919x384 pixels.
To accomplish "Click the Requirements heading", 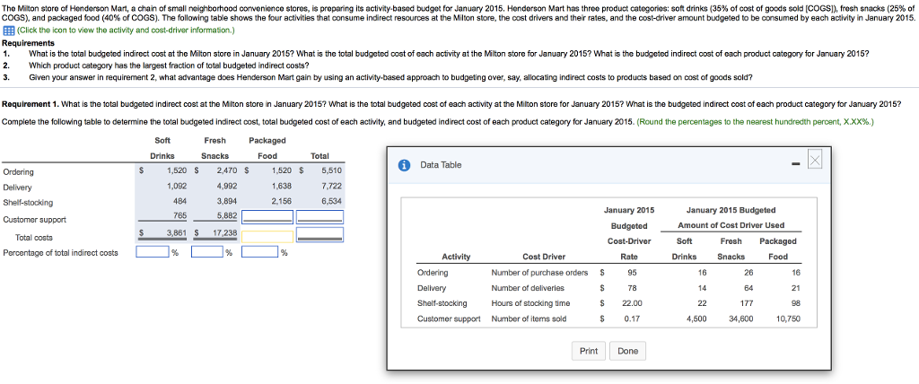I will click(29, 43).
